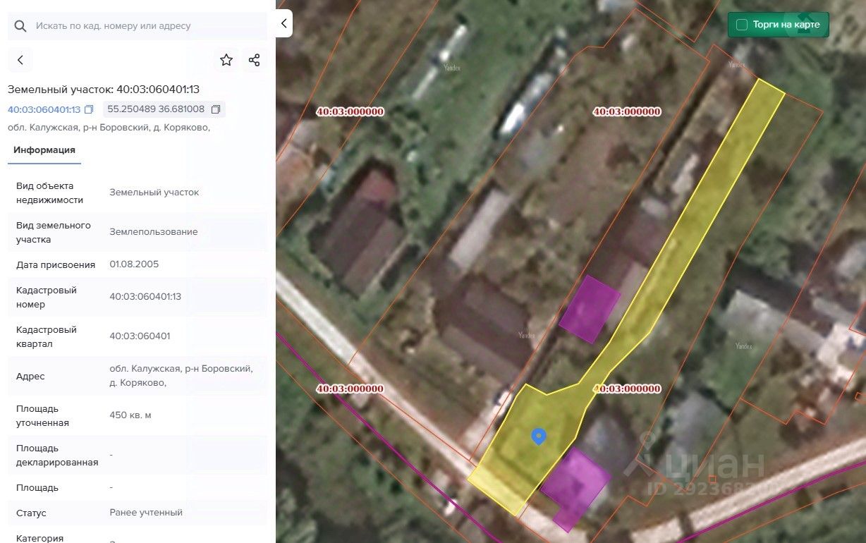Click the Статус row label
866x543 pixels.
[31, 513]
